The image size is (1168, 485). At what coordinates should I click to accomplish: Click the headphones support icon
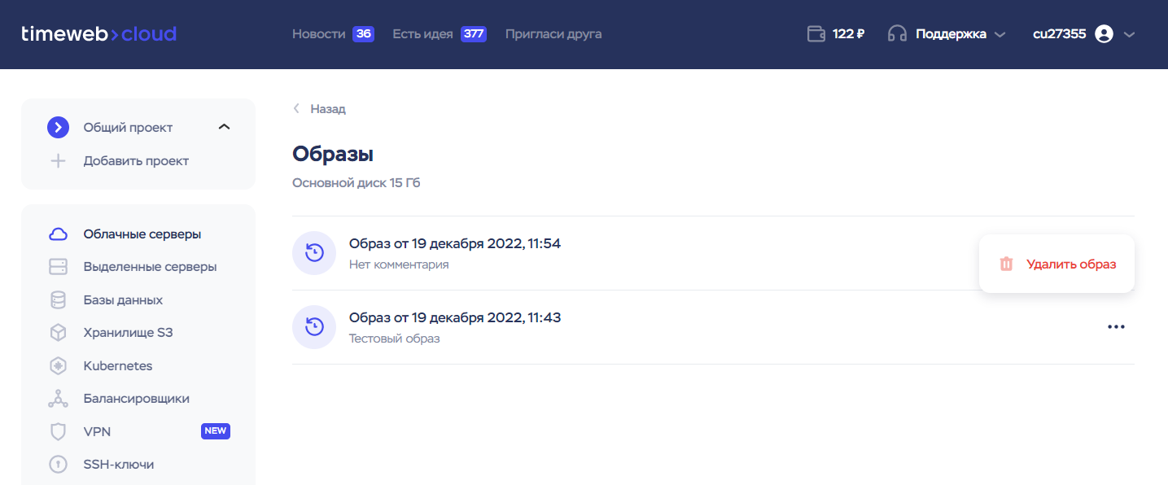point(897,34)
